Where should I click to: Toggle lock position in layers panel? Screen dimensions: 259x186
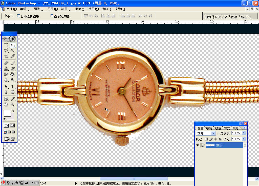(215, 139)
